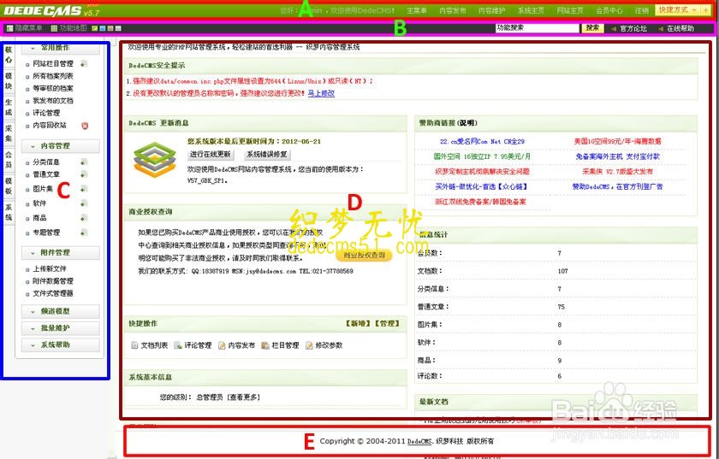Expand the 系统帮助 menu section
The image size is (719, 459).
tap(61, 344)
